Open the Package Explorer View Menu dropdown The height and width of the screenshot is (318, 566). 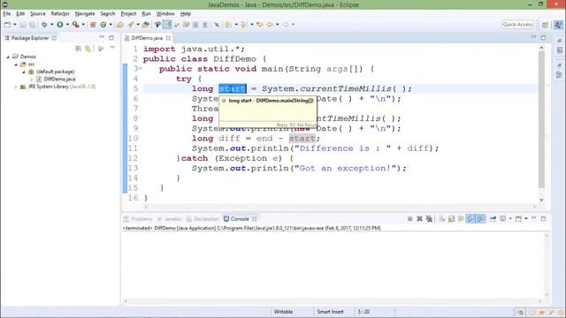[x=112, y=48]
